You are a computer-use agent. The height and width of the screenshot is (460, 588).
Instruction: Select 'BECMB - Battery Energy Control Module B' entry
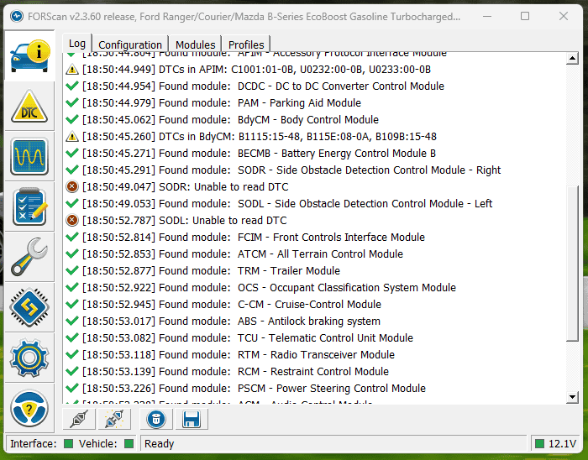pos(259,154)
